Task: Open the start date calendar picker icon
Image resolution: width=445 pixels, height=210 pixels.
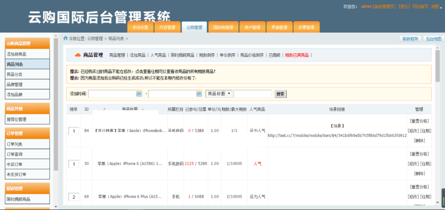Action: click(x=139, y=93)
